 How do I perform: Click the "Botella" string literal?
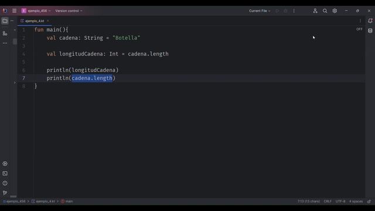coord(127,38)
